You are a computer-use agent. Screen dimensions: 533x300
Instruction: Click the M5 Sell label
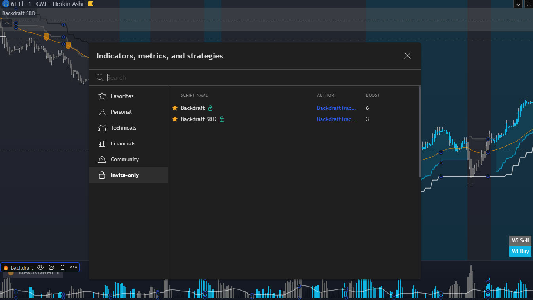520,240
